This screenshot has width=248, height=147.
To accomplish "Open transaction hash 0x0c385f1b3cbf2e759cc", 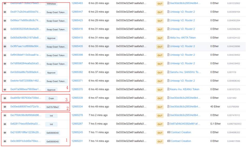I will 26,141.
